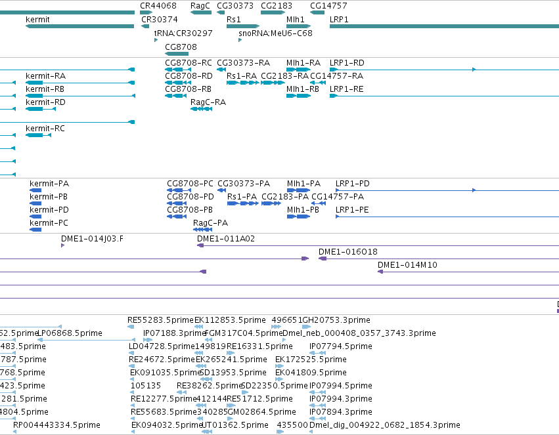Select the 'CG8708-RD' transcript label
This screenshot has width=559, height=435.
(x=189, y=76)
